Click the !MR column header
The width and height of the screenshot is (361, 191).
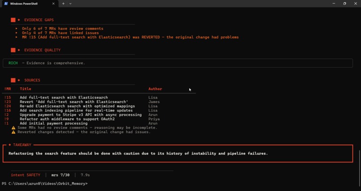pos(8,89)
